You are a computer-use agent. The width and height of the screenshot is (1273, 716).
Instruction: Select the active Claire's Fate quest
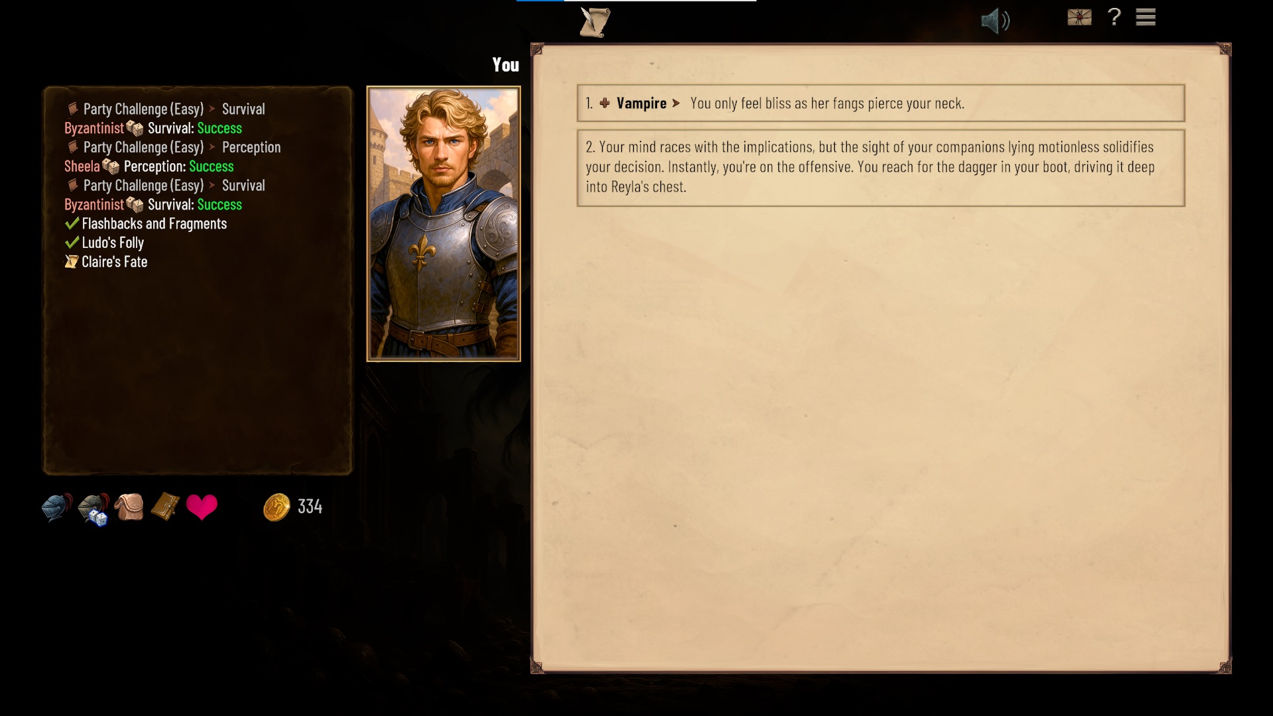(106, 262)
